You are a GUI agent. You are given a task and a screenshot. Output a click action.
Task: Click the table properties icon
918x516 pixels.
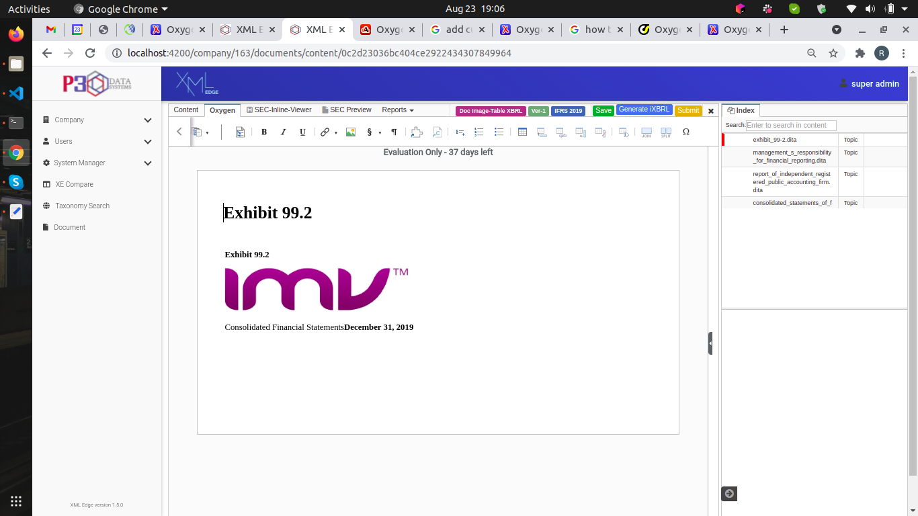pos(623,132)
